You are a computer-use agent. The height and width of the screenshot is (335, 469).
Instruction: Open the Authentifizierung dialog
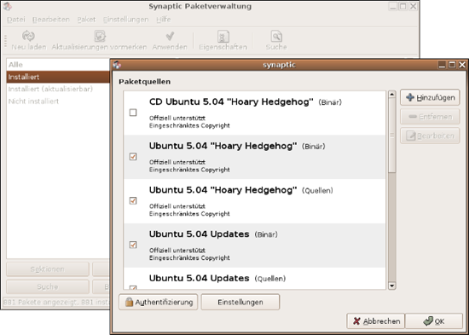(x=159, y=302)
